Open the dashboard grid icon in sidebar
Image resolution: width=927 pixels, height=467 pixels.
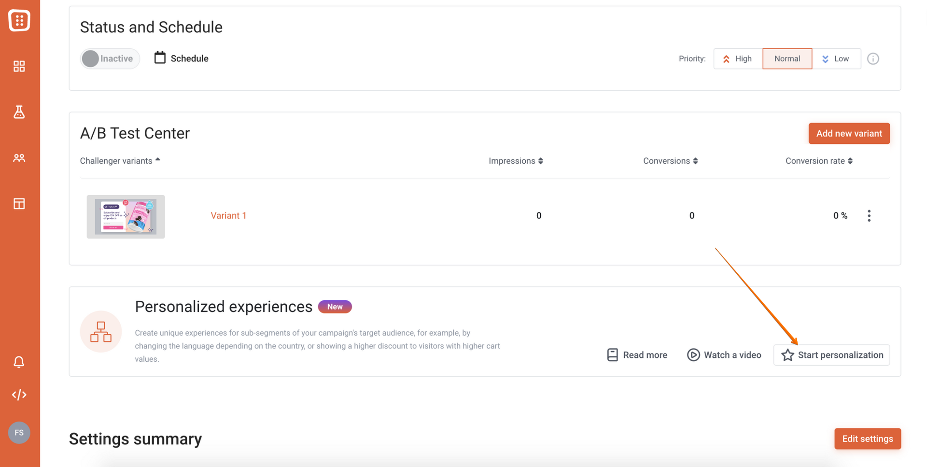coord(19,66)
